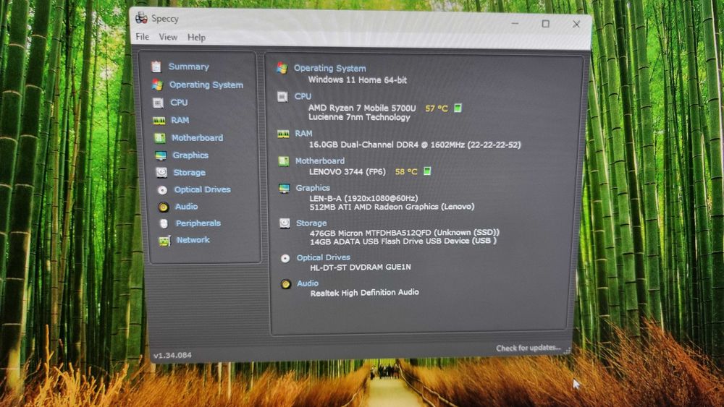The width and height of the screenshot is (724, 407).
Task: Click the Motherboard icon in sidebar
Action: (160, 138)
